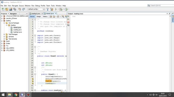Click hint bulb on the setLocationRelativeTo line

33,79
